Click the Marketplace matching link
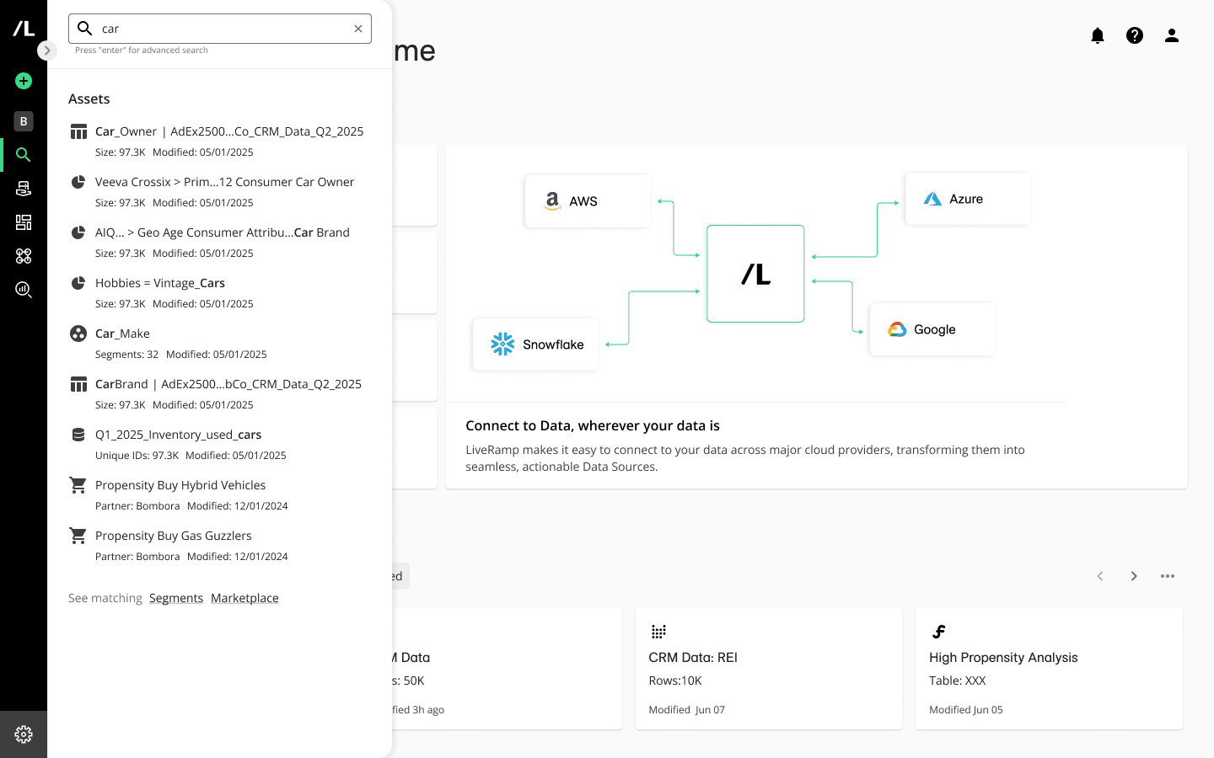Image resolution: width=1214 pixels, height=758 pixels. [244, 598]
